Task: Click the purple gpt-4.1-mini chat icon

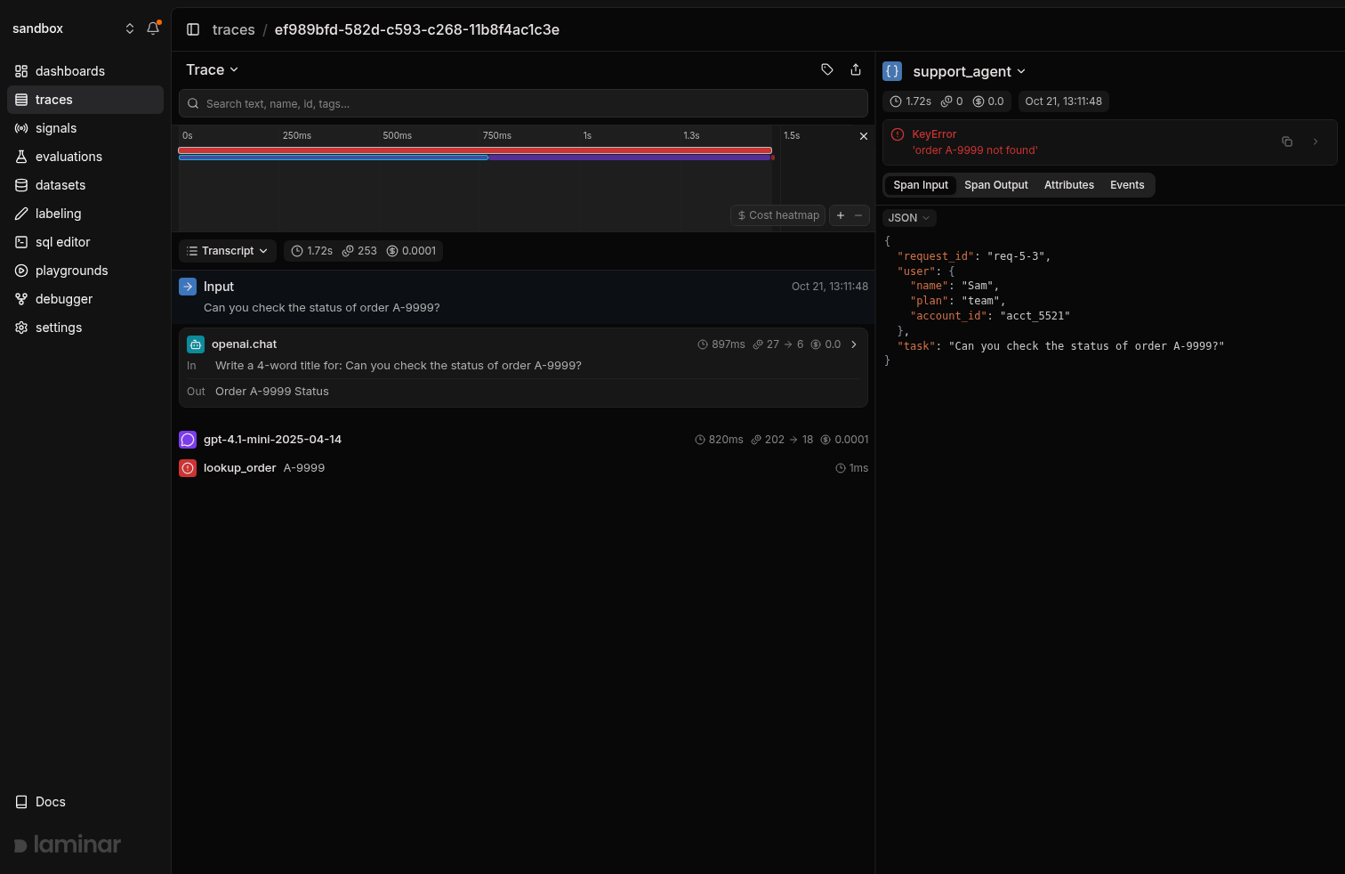Action: [x=188, y=440]
